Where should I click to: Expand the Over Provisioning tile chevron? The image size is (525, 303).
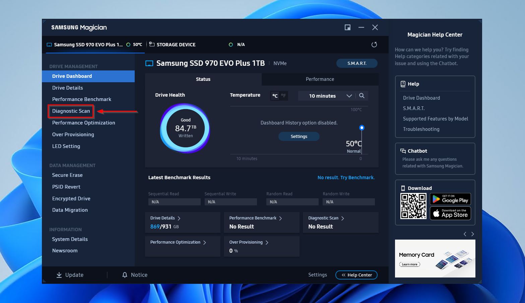(x=267, y=242)
